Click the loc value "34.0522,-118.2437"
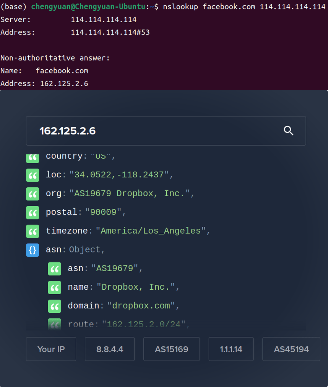 click(x=119, y=175)
